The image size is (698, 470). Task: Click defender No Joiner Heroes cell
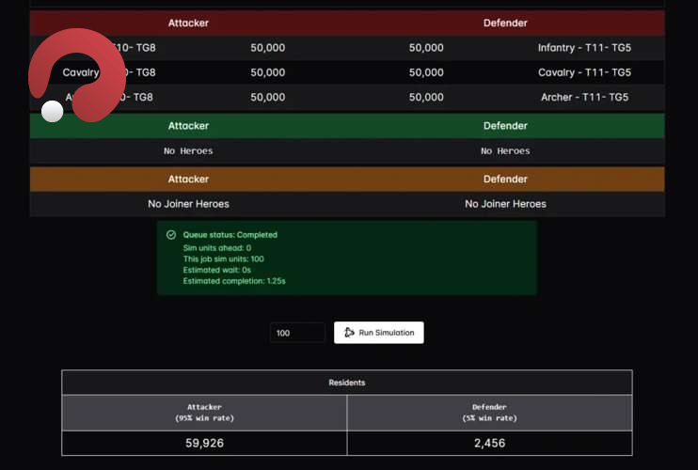pos(505,204)
